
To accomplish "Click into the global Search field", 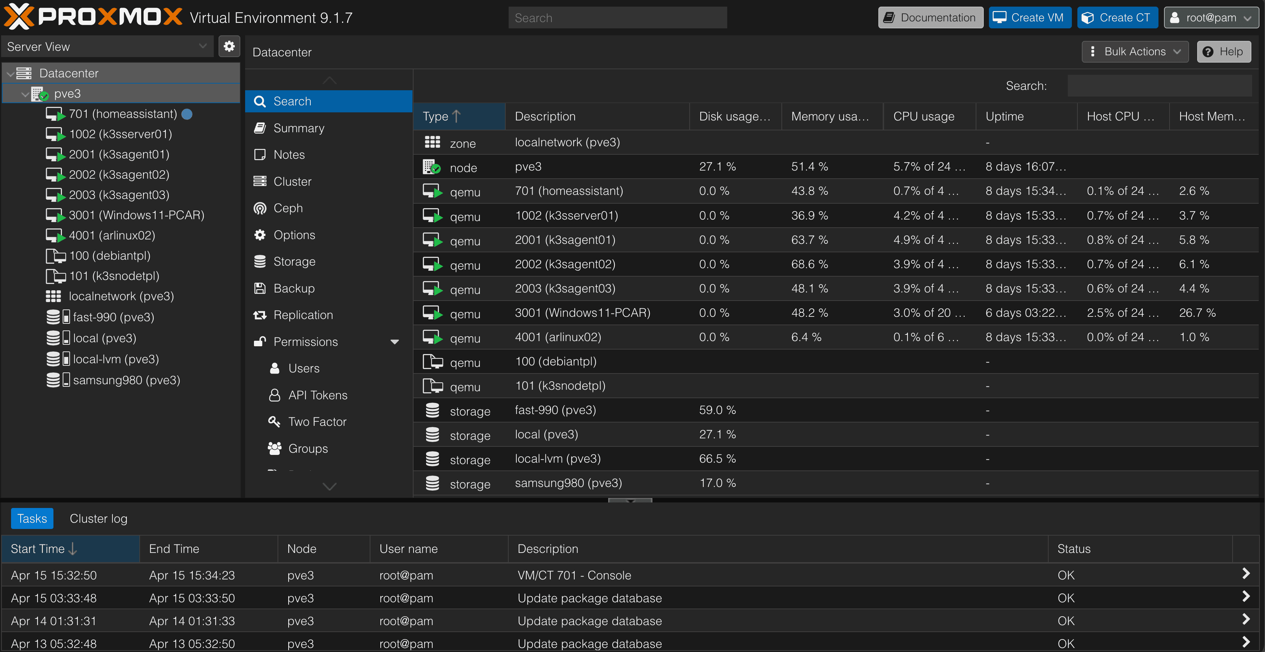I will coord(617,17).
